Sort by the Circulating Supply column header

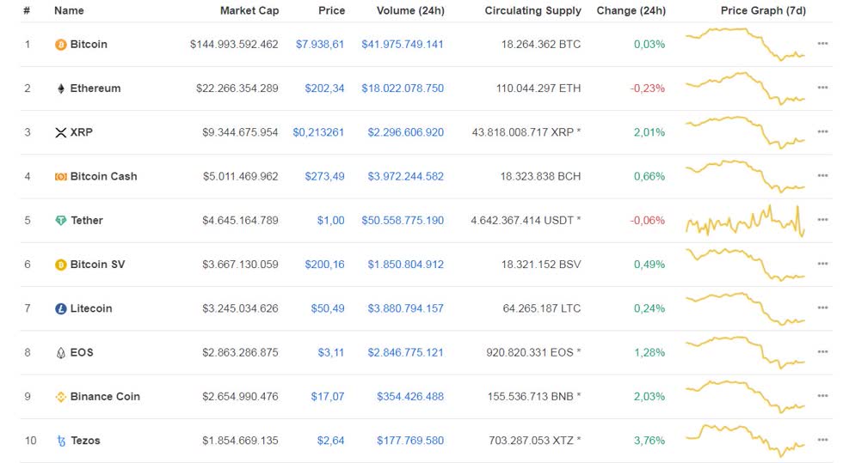click(532, 11)
